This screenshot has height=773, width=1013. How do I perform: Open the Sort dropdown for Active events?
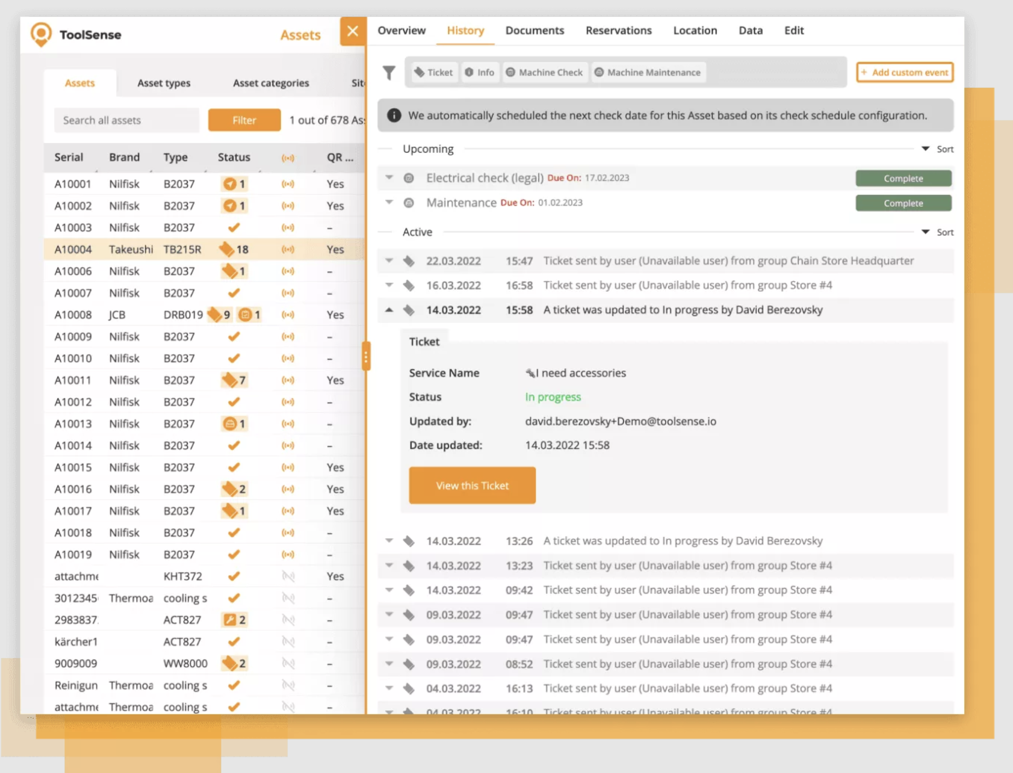[x=937, y=232]
